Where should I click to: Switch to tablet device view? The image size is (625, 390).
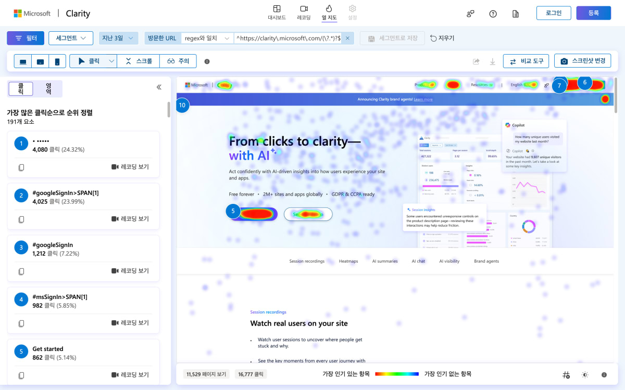[x=40, y=61]
